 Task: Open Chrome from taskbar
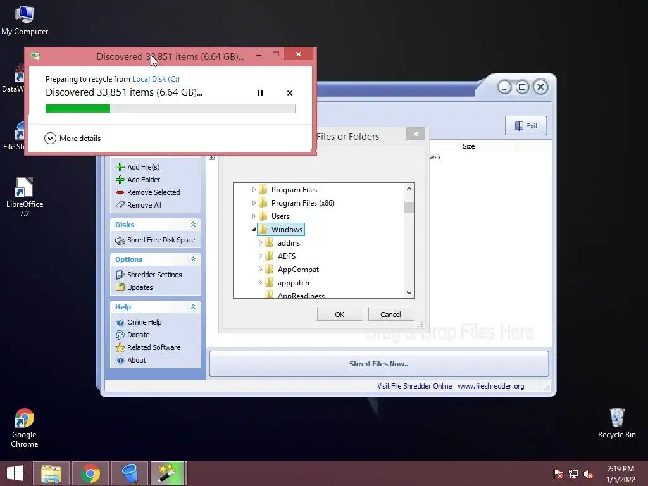tap(90, 473)
